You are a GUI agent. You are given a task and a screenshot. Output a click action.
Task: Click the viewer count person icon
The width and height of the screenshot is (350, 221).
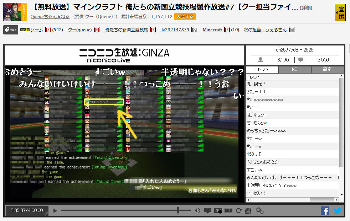click(x=260, y=60)
